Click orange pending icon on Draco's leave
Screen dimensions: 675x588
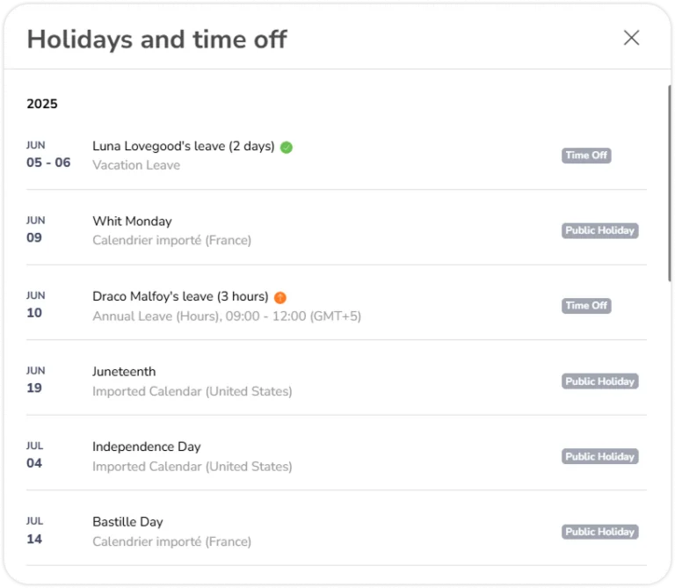pyautogui.click(x=280, y=297)
